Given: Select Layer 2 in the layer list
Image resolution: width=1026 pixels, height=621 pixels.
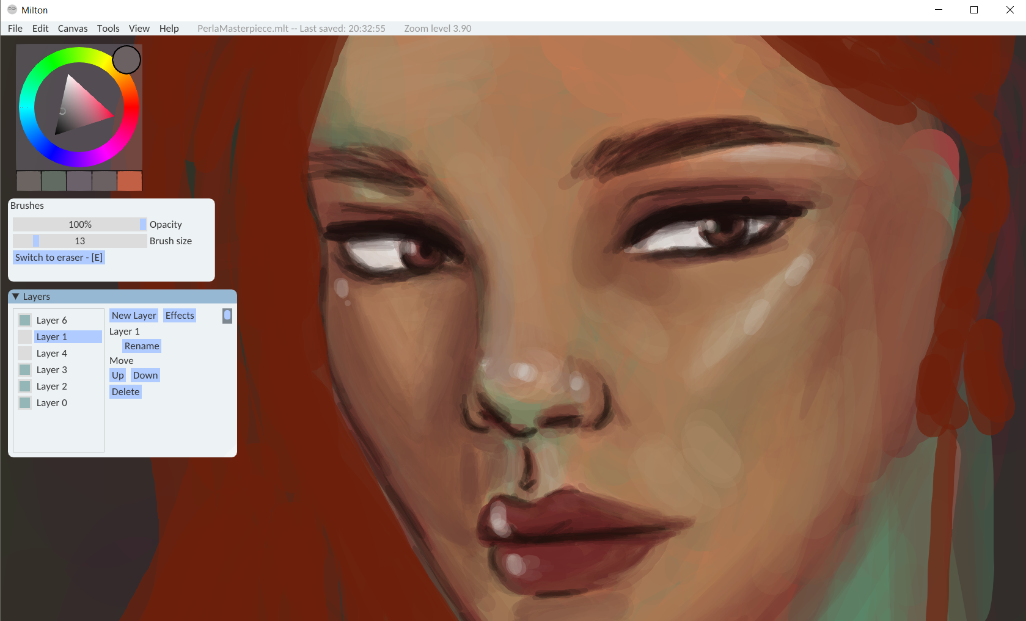Looking at the screenshot, I should pyautogui.click(x=68, y=386).
